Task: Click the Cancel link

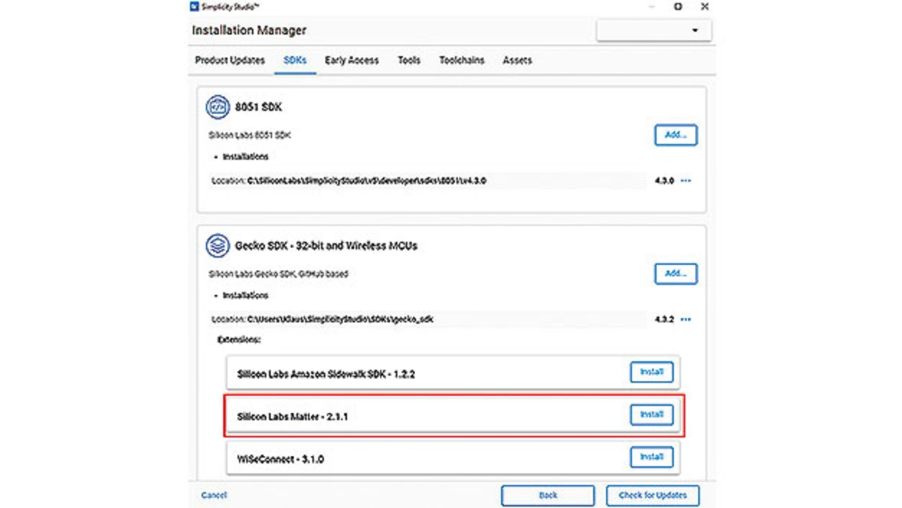Action: (x=214, y=495)
